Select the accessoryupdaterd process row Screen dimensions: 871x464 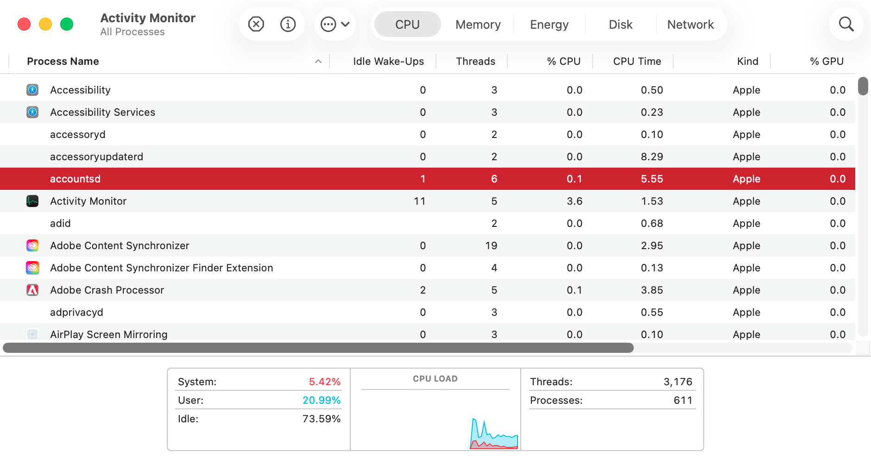click(428, 157)
